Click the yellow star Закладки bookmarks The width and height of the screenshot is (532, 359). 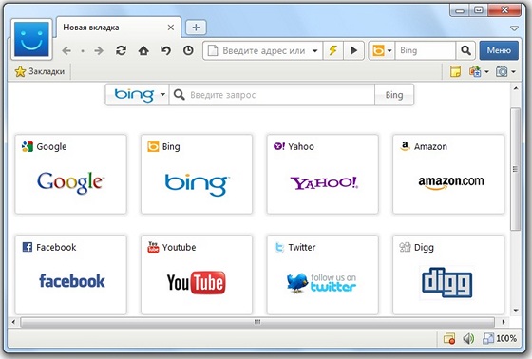40,71
